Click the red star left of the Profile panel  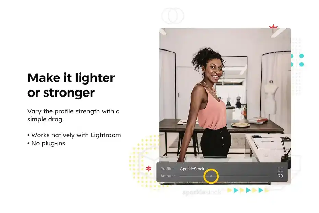149,169
